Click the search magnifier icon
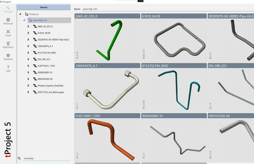Viewport: 254px width, 164px height. [x=20, y=158]
